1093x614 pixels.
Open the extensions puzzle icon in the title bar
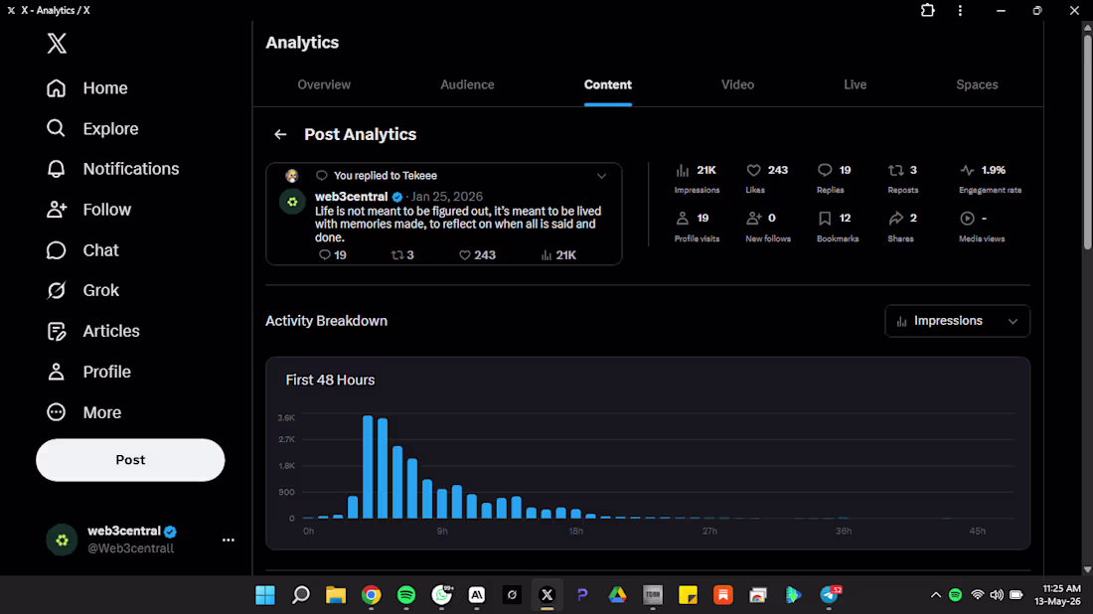point(927,11)
